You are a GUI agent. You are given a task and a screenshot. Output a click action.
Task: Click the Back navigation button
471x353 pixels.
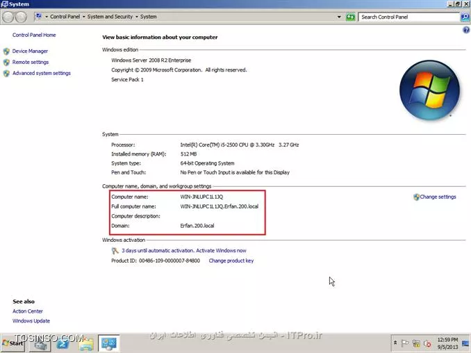8,17
